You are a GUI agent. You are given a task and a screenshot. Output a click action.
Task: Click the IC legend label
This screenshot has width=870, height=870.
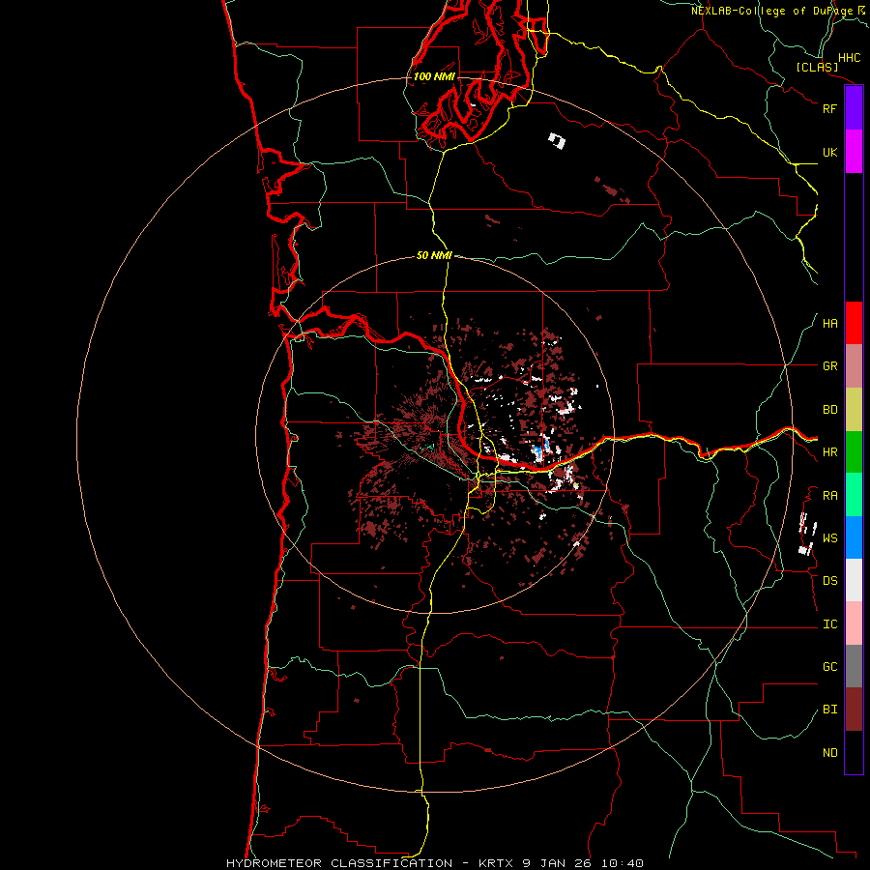(x=829, y=623)
